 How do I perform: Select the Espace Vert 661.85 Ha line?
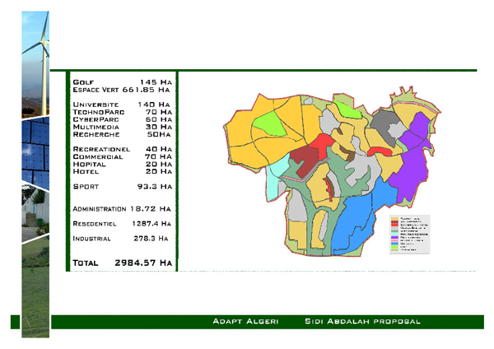(121, 90)
